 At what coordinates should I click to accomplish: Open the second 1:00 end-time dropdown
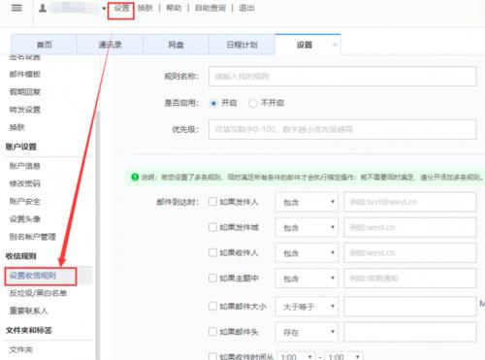(x=344, y=356)
